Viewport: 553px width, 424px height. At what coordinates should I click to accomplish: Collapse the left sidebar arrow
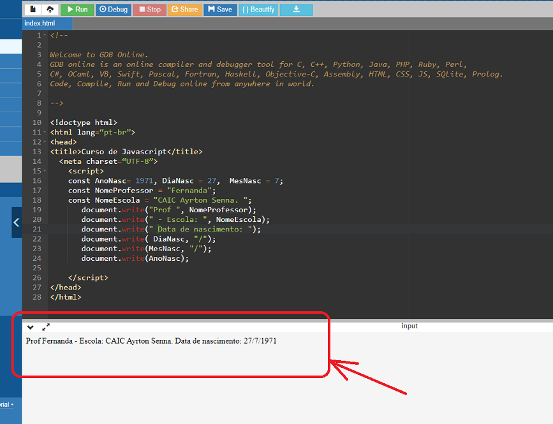click(17, 223)
